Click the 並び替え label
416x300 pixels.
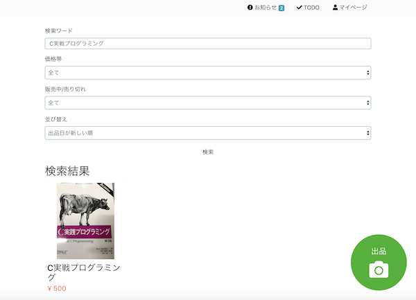[56, 119]
